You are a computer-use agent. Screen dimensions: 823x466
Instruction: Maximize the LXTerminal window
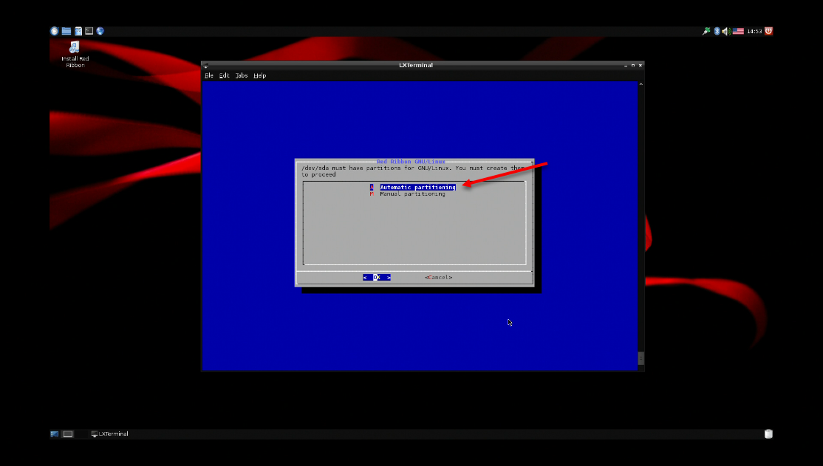point(633,66)
